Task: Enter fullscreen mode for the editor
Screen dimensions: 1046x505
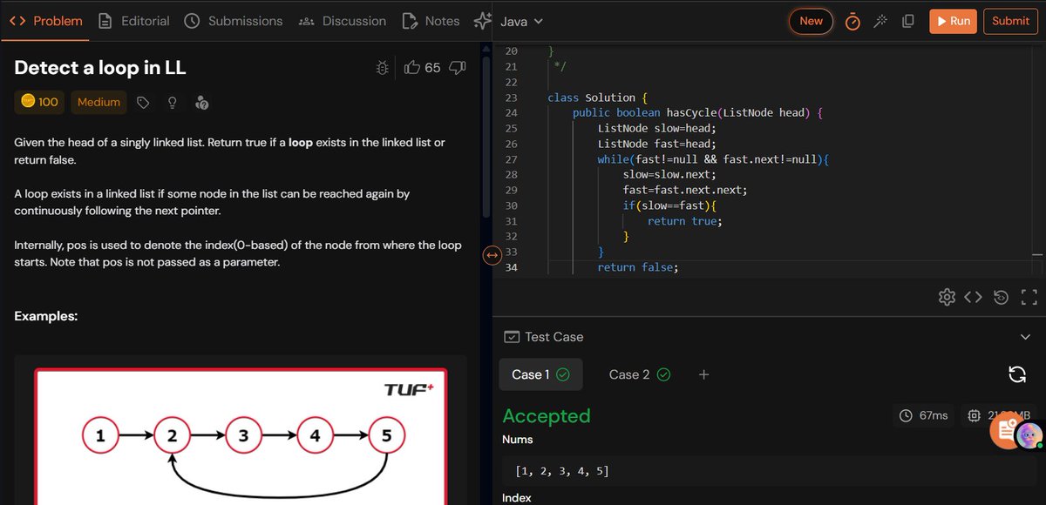Action: 1029,297
